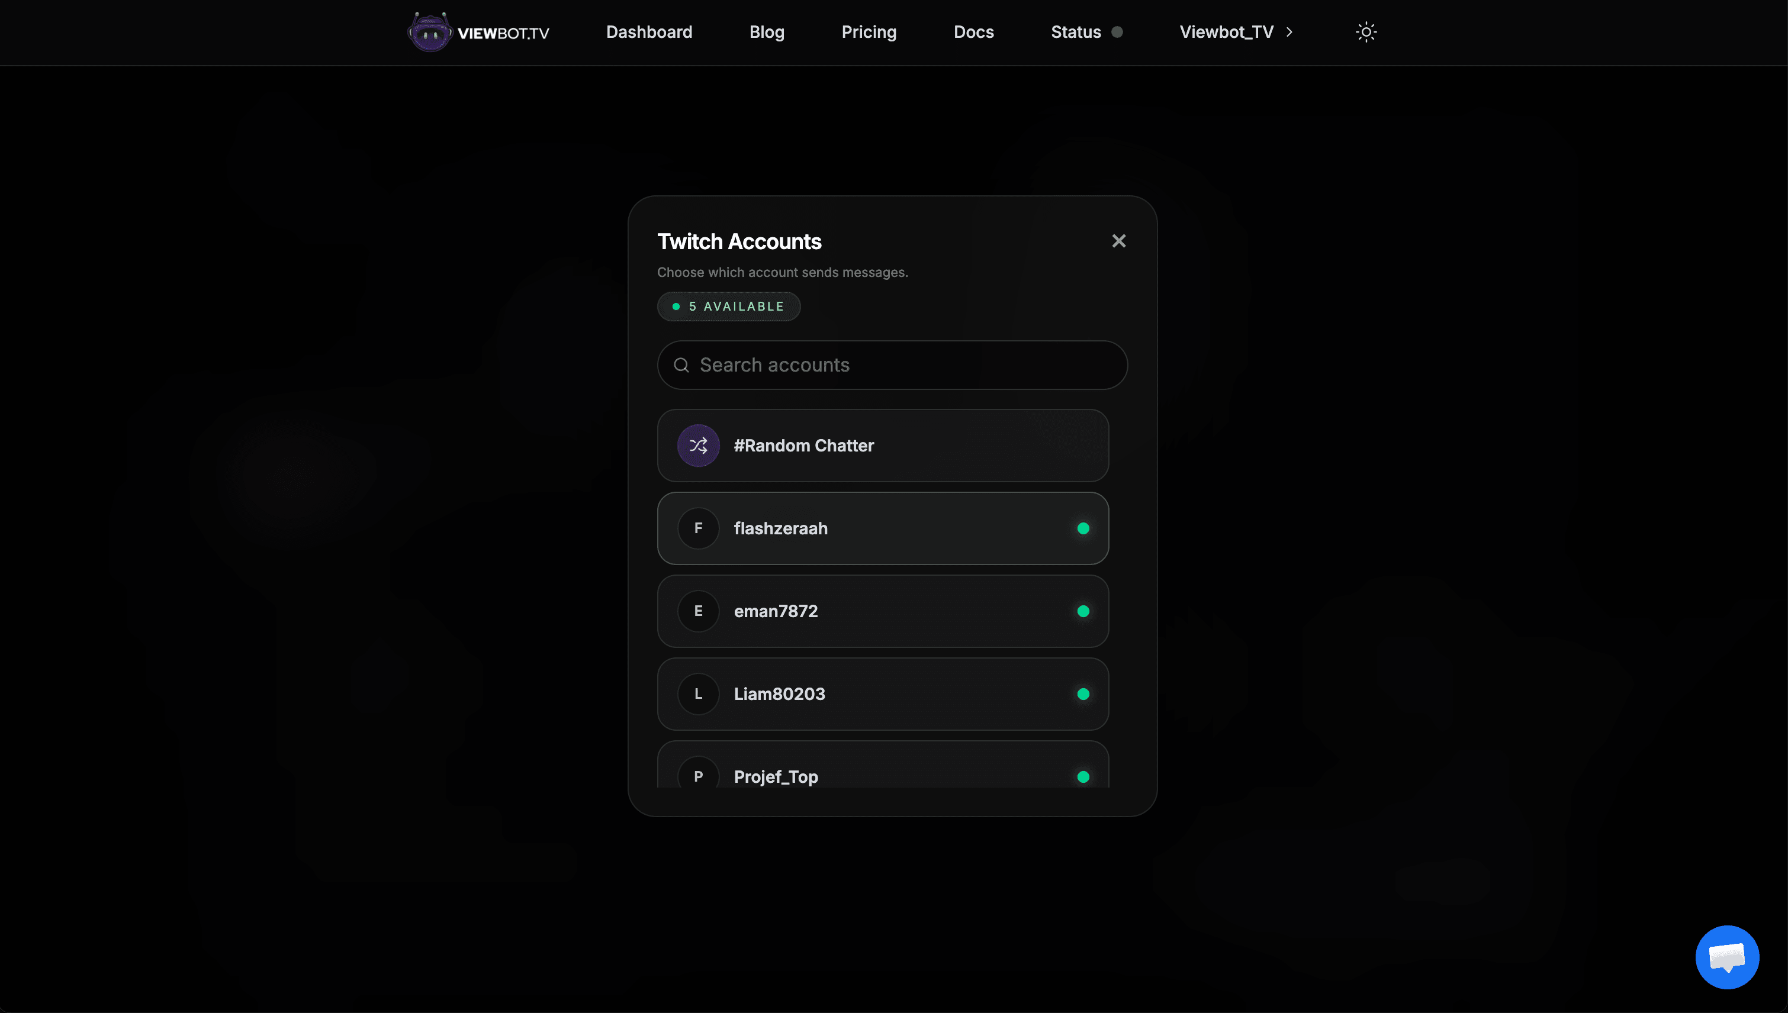This screenshot has height=1013, width=1788.
Task: Click the E avatar for eman7872
Action: click(x=698, y=611)
